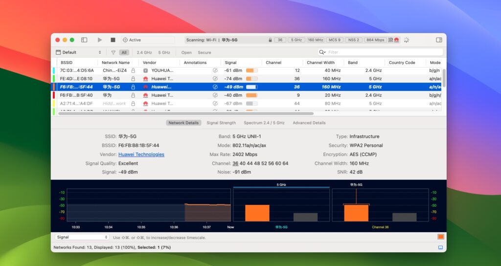
Task: Click the underlined channel 36 value
Action: pos(235,163)
